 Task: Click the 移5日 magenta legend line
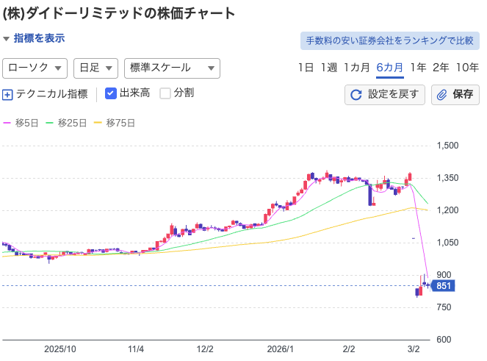(7, 124)
